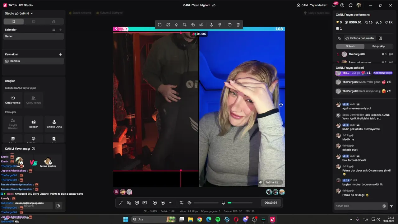Open the media and music icon in the control bar
This screenshot has height=224, width=398.
point(129,203)
